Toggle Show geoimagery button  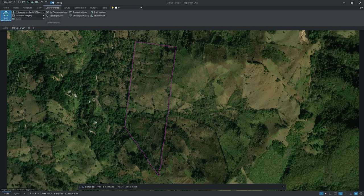pyautogui.click(x=6, y=16)
